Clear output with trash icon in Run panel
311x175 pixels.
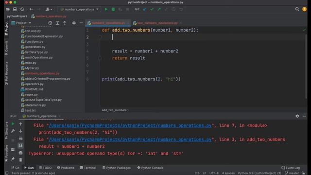coord(20,160)
